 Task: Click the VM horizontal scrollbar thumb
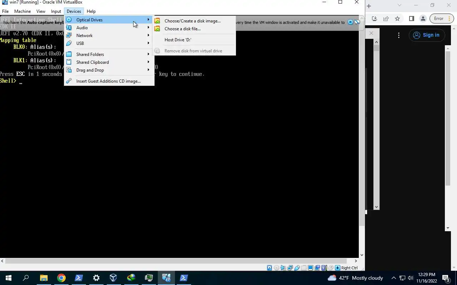176,261
